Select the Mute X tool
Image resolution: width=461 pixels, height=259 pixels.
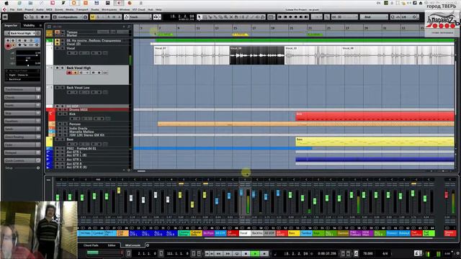(x=231, y=17)
